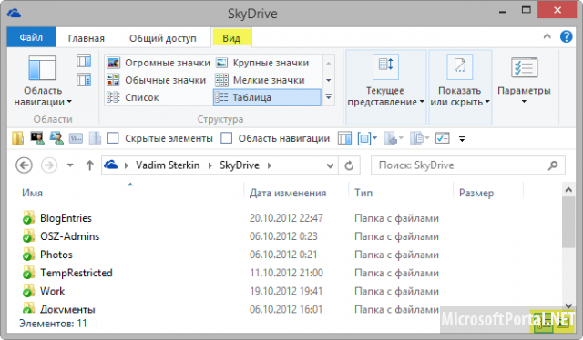Image resolution: width=583 pixels, height=340 pixels.
Task: Switch to the Общий доступ tab
Action: (x=162, y=38)
